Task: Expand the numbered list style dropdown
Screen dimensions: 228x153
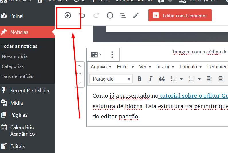Action: (199, 79)
